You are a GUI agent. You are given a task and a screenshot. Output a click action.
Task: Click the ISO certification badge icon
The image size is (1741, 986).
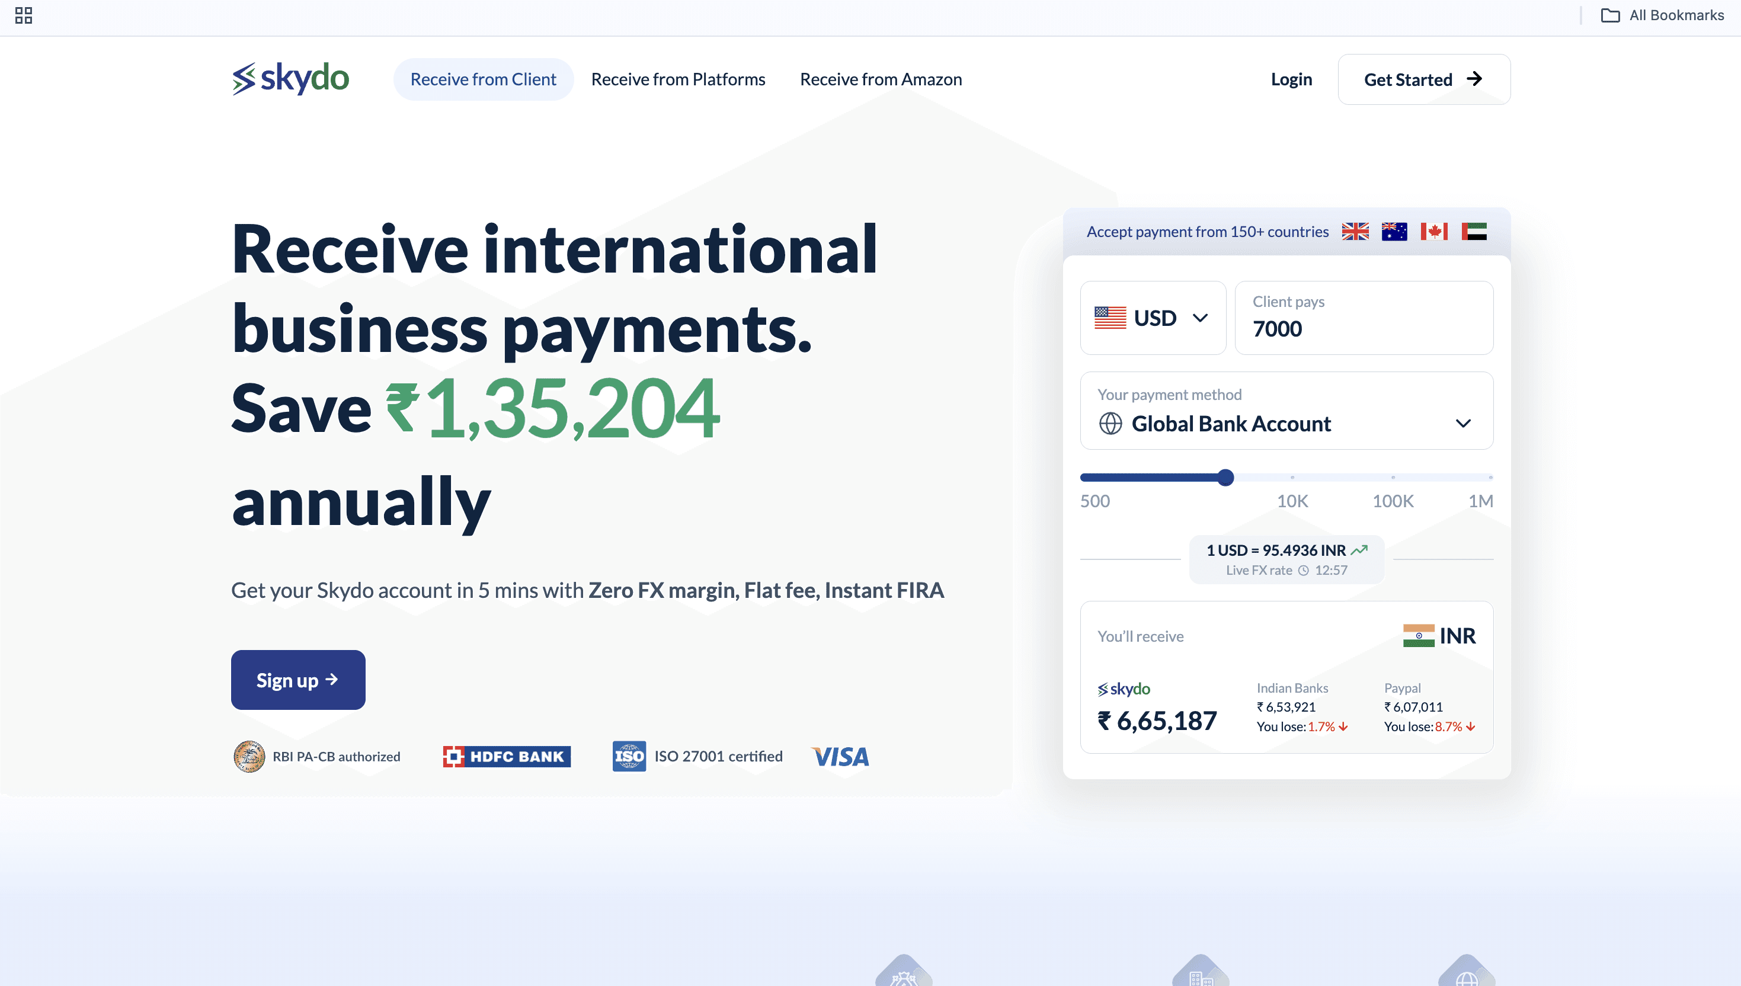629,757
